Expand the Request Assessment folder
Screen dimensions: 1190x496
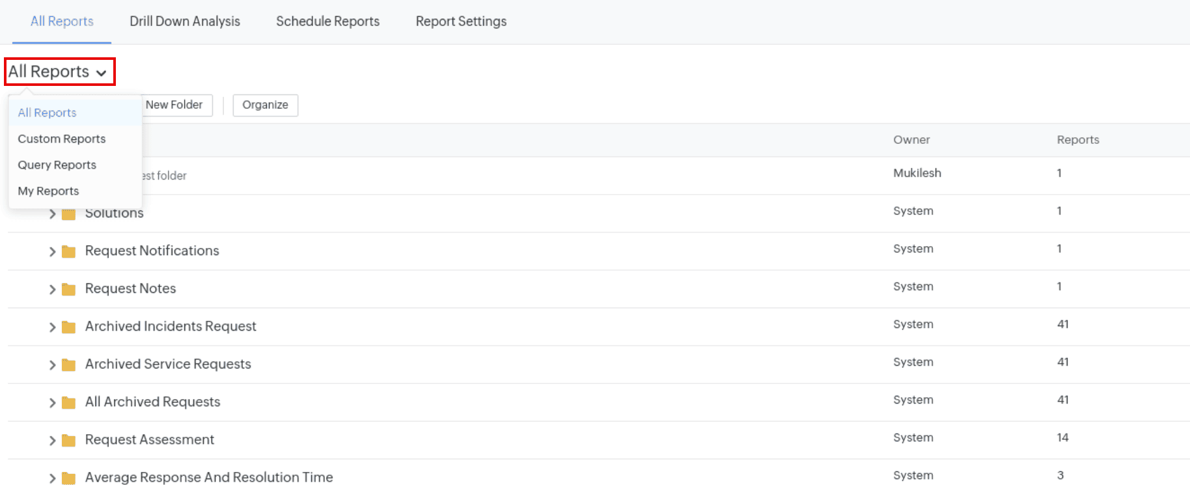click(52, 441)
